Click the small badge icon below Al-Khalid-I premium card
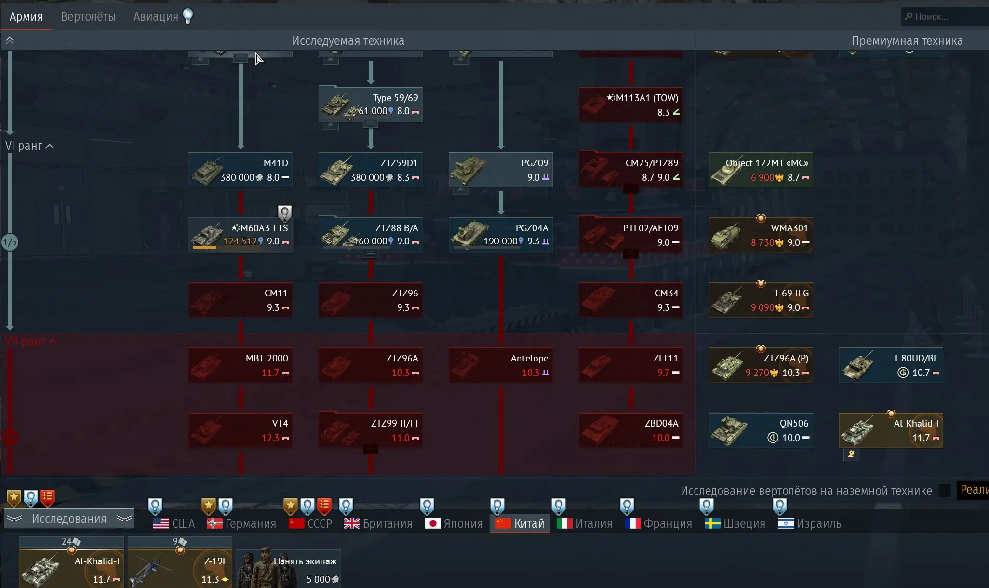 [x=851, y=454]
